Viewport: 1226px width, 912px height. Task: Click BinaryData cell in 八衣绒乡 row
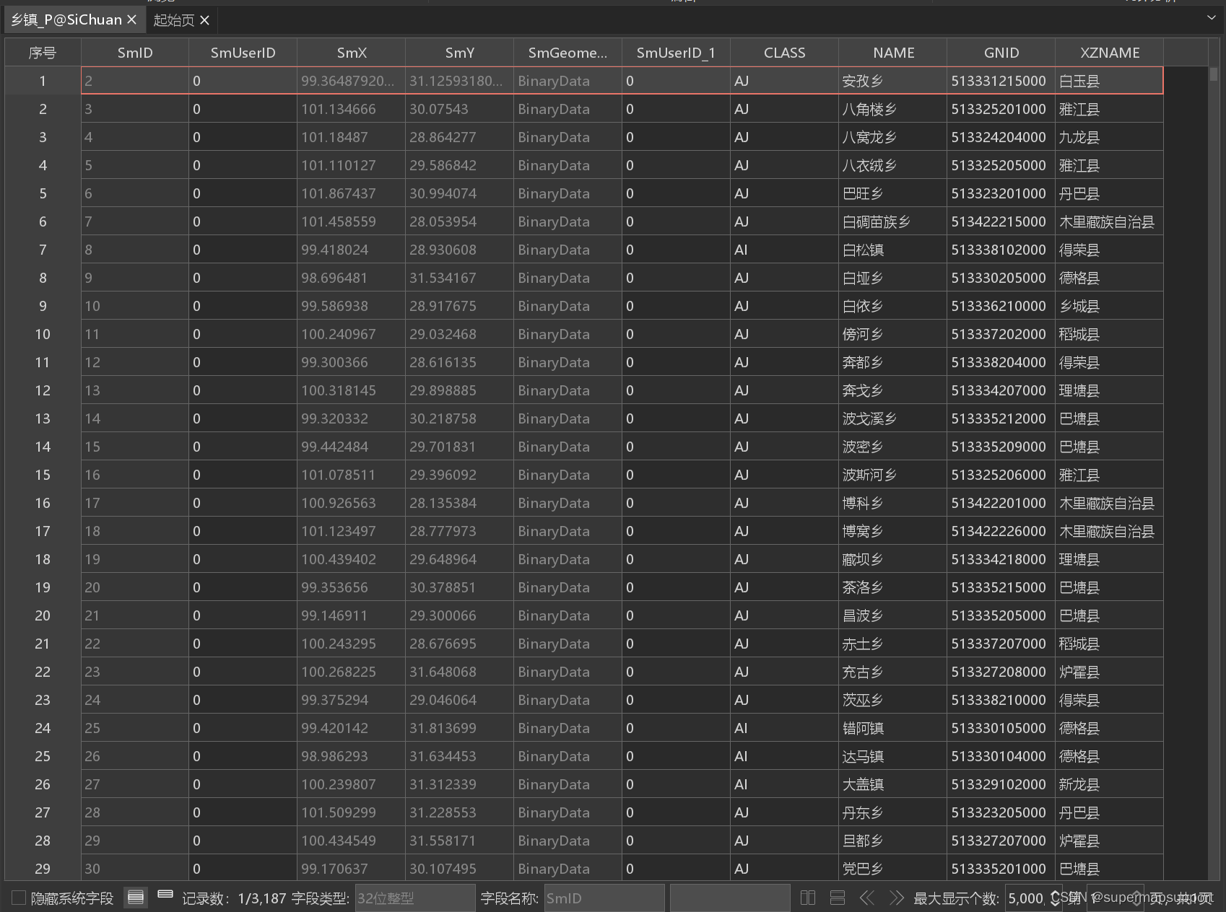tap(568, 165)
